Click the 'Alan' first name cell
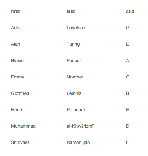 point(16,44)
